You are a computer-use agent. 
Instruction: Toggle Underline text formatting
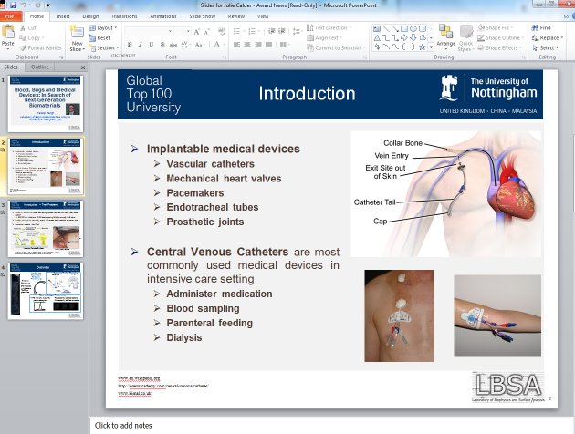pos(152,44)
